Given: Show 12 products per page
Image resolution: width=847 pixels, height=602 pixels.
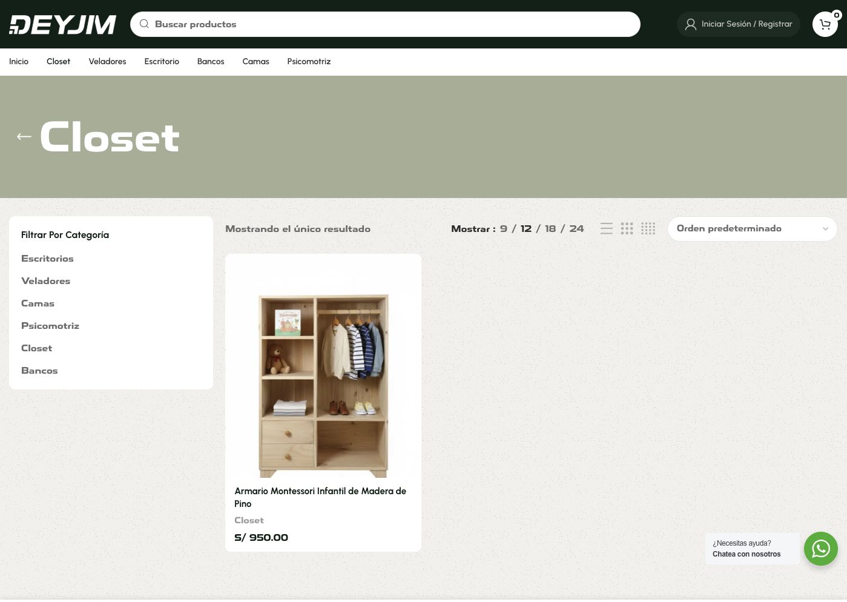Looking at the screenshot, I should tap(526, 229).
